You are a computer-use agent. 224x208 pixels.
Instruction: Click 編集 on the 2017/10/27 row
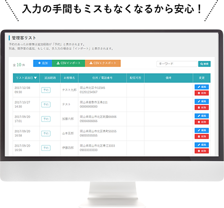pos(202,101)
